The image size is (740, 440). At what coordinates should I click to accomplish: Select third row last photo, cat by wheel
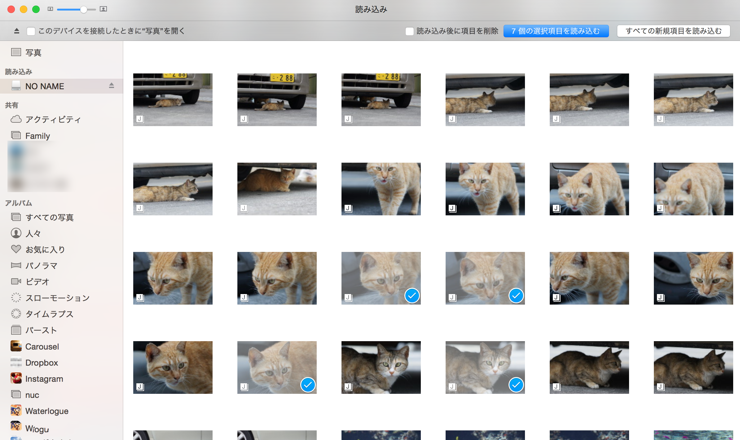pos(694,278)
